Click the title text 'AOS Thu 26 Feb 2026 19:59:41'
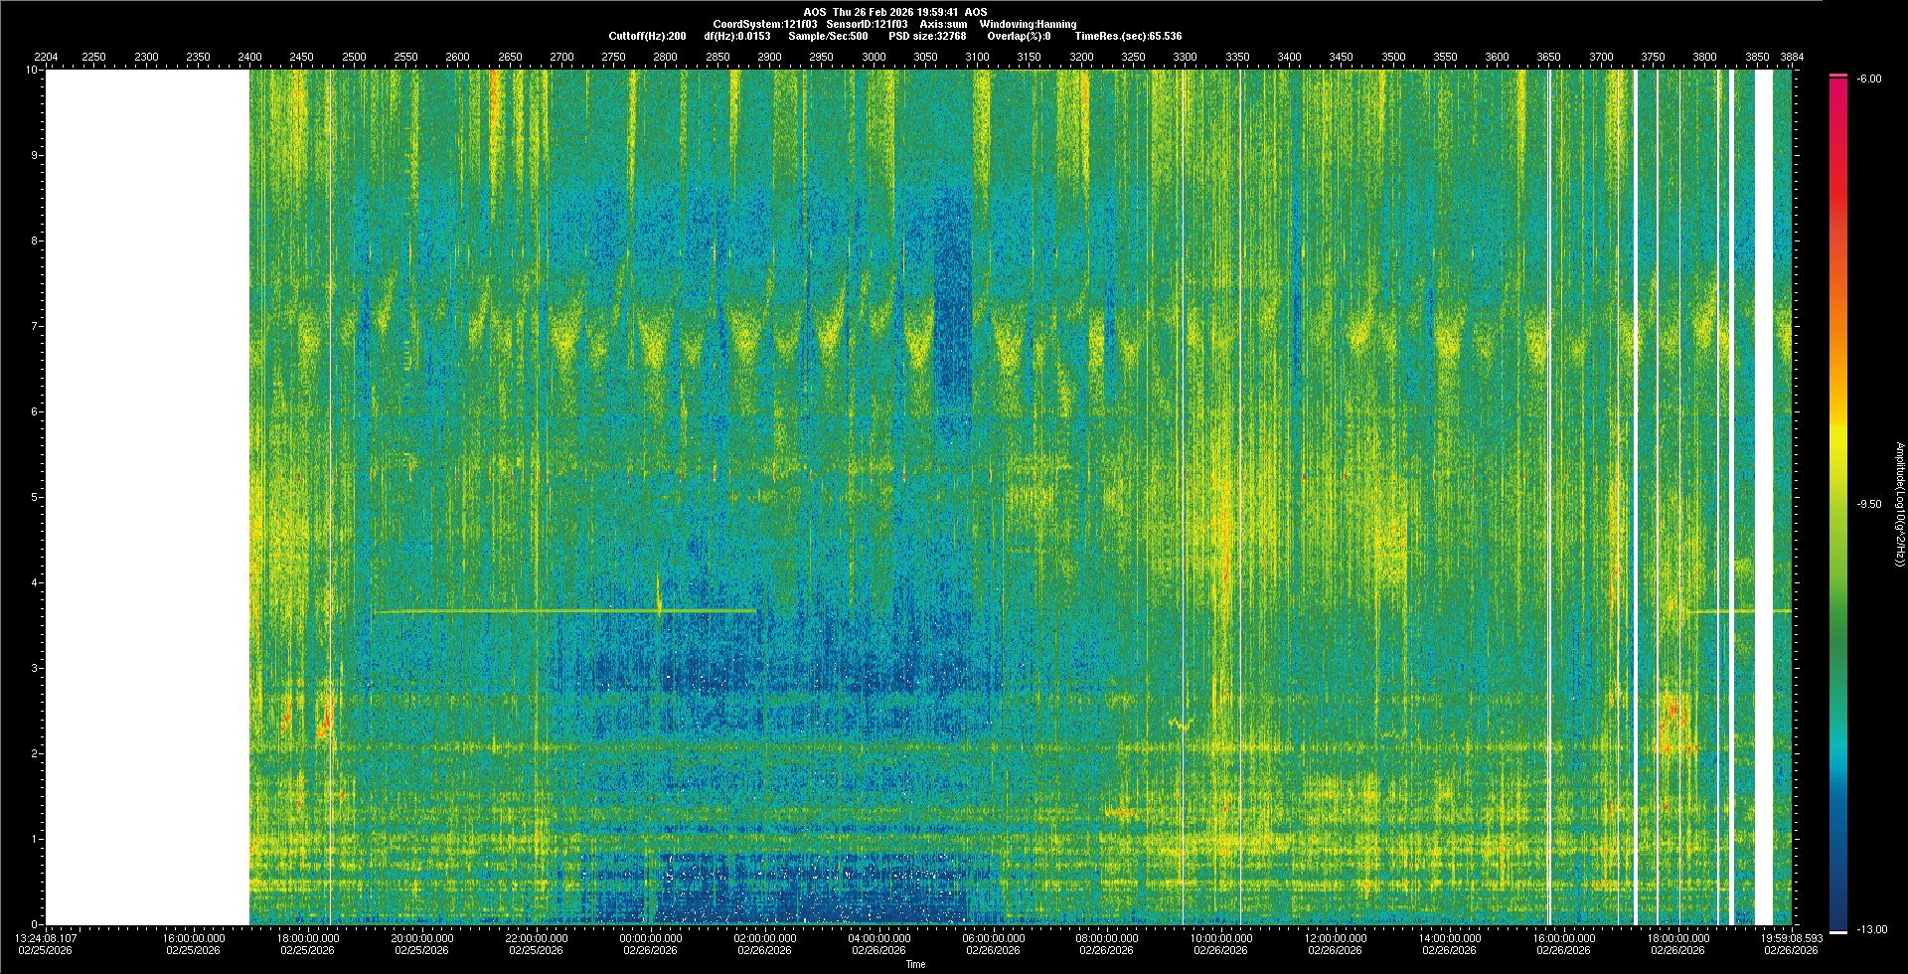This screenshot has width=1908, height=974. click(x=880, y=12)
